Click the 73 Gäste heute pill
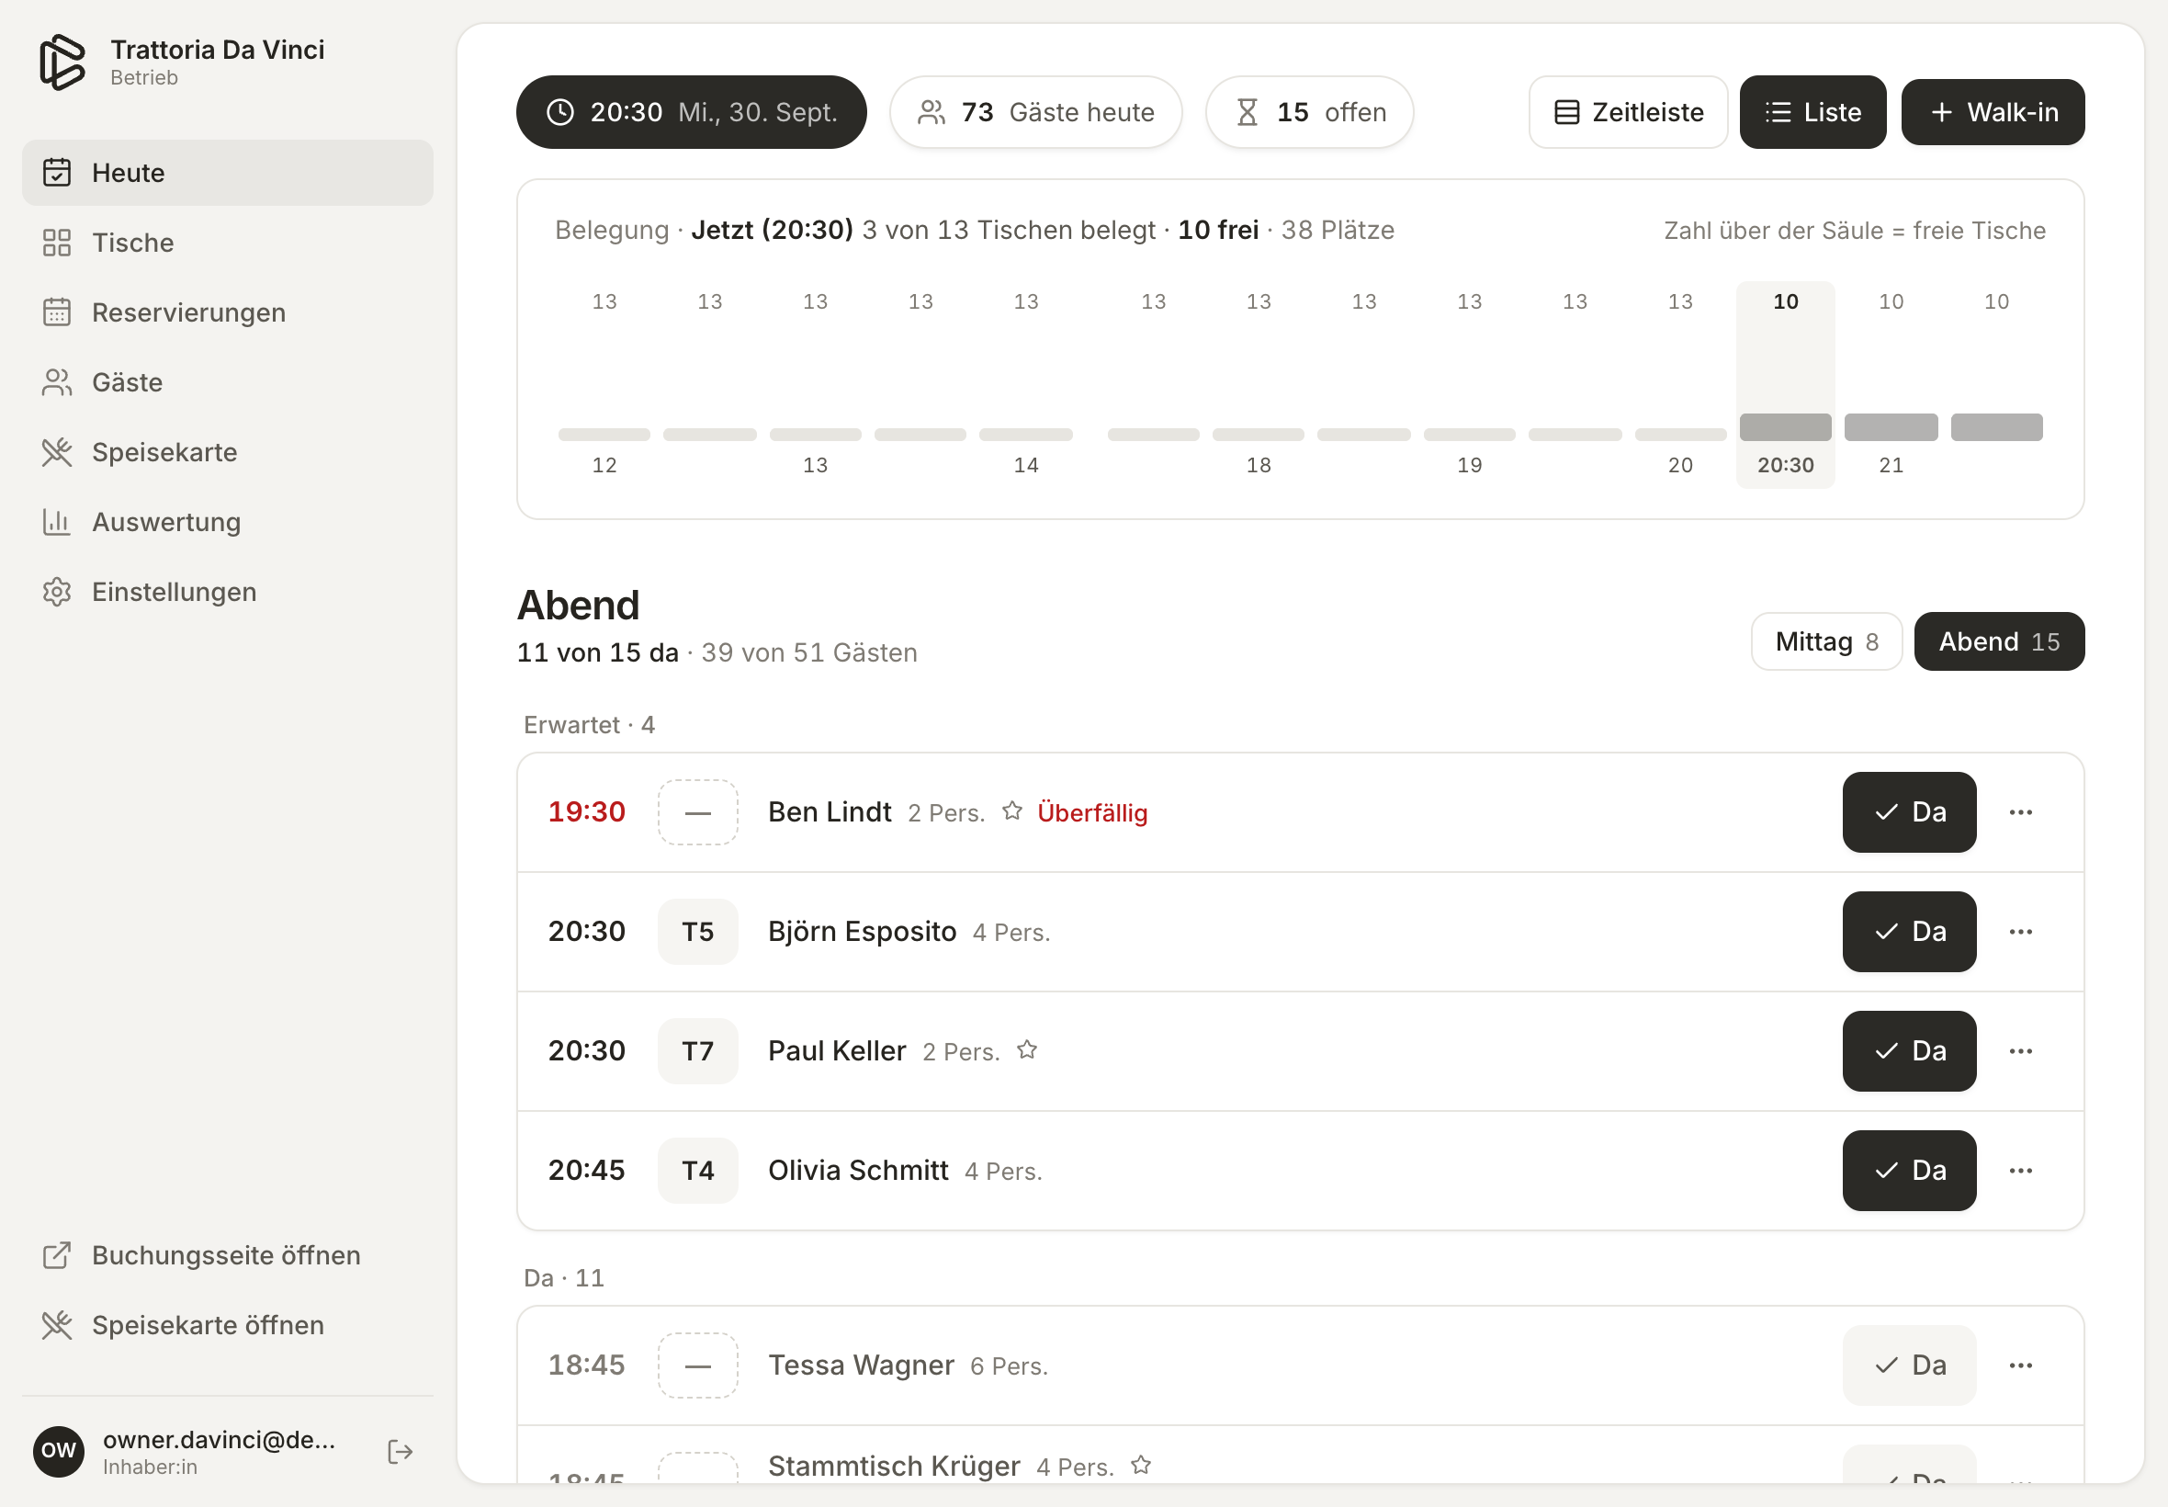The image size is (2168, 1507). pyautogui.click(x=1035, y=112)
